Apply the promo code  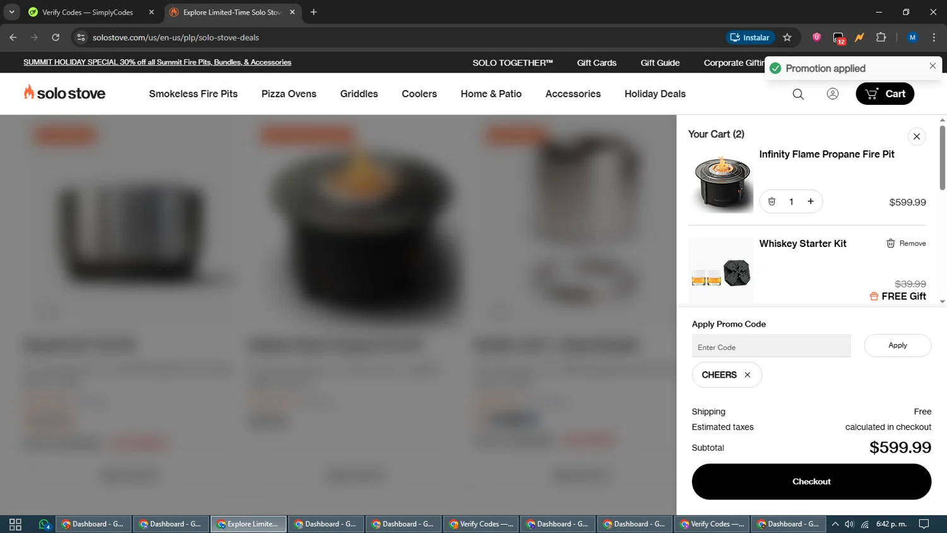(897, 345)
